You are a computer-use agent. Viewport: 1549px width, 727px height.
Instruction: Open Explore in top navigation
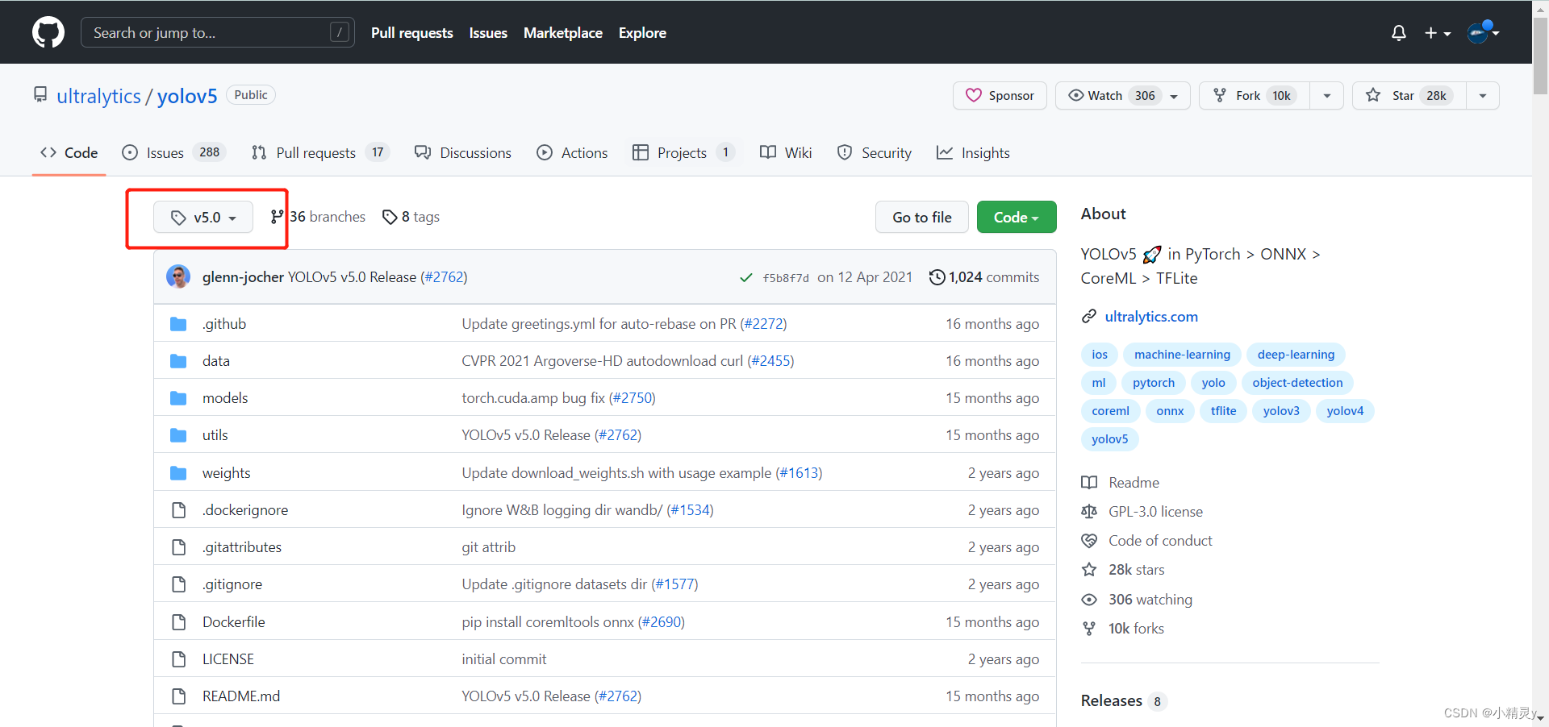pos(642,33)
